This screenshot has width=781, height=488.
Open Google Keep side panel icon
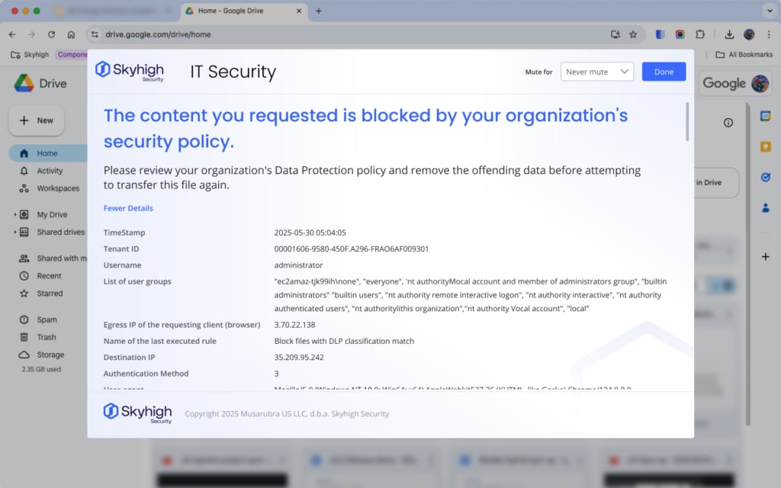[x=766, y=146]
